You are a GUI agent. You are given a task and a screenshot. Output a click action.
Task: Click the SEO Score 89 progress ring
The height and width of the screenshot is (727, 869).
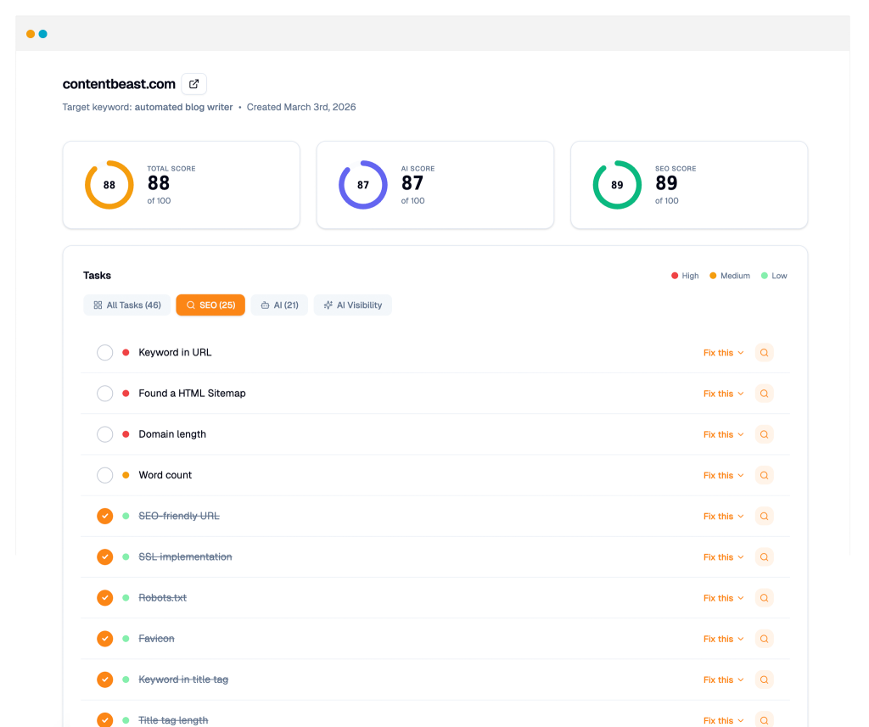(x=617, y=185)
